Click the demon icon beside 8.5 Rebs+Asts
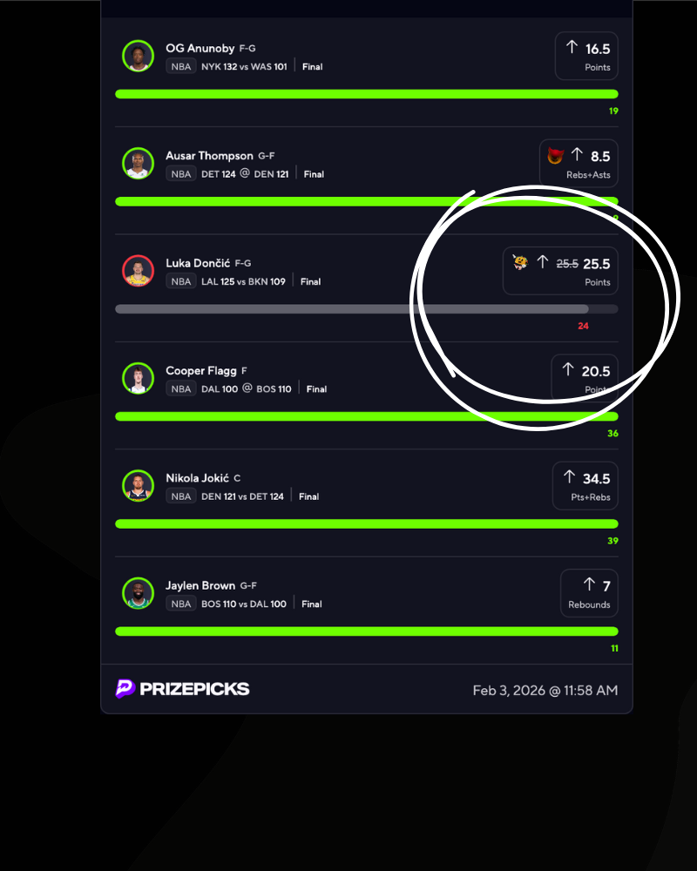Viewport: 697px width, 871px height. pyautogui.click(x=555, y=156)
